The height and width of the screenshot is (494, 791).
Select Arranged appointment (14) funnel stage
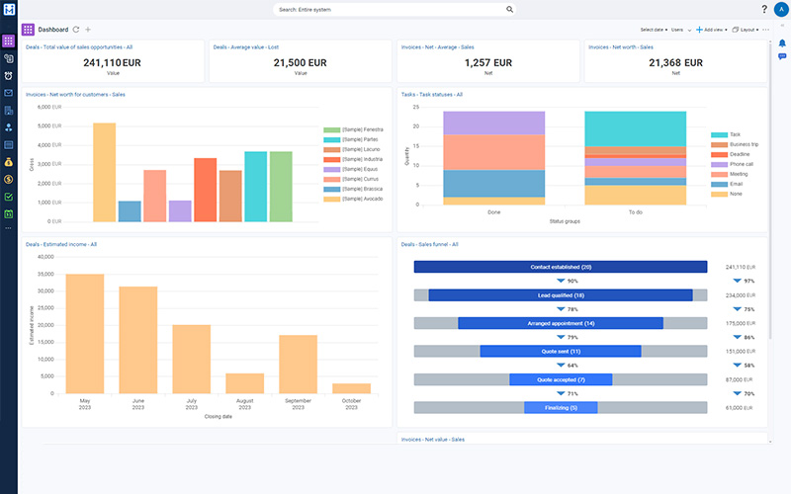(561, 324)
